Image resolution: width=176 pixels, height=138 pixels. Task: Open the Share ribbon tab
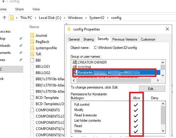pyautogui.click(x=19, y=9)
